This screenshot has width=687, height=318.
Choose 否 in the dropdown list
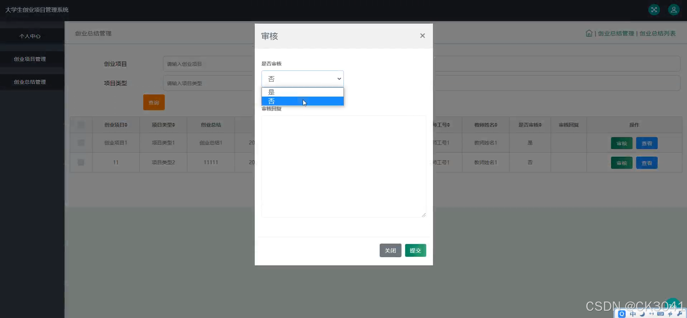pyautogui.click(x=303, y=101)
